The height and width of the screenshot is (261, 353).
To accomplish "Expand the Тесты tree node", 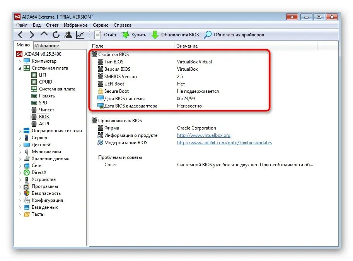I will click(20, 215).
